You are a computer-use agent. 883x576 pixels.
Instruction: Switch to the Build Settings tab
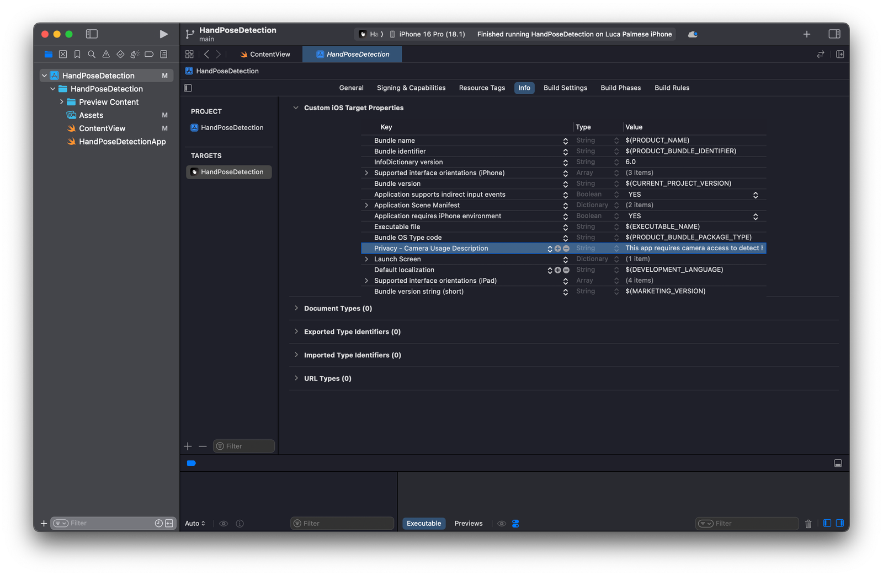click(x=565, y=88)
